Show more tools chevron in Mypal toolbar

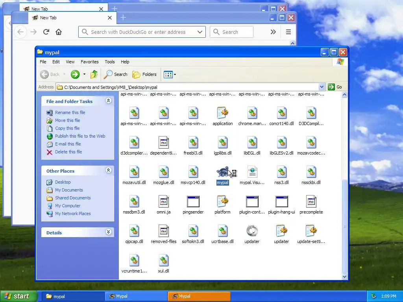tap(273, 32)
